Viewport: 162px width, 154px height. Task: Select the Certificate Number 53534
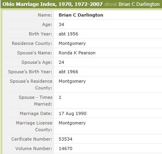pos(66,139)
